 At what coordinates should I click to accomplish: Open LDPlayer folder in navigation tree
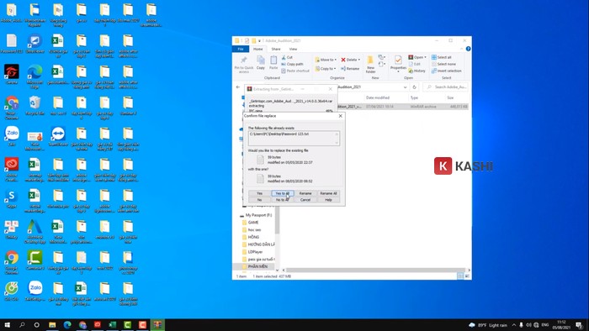click(x=256, y=252)
